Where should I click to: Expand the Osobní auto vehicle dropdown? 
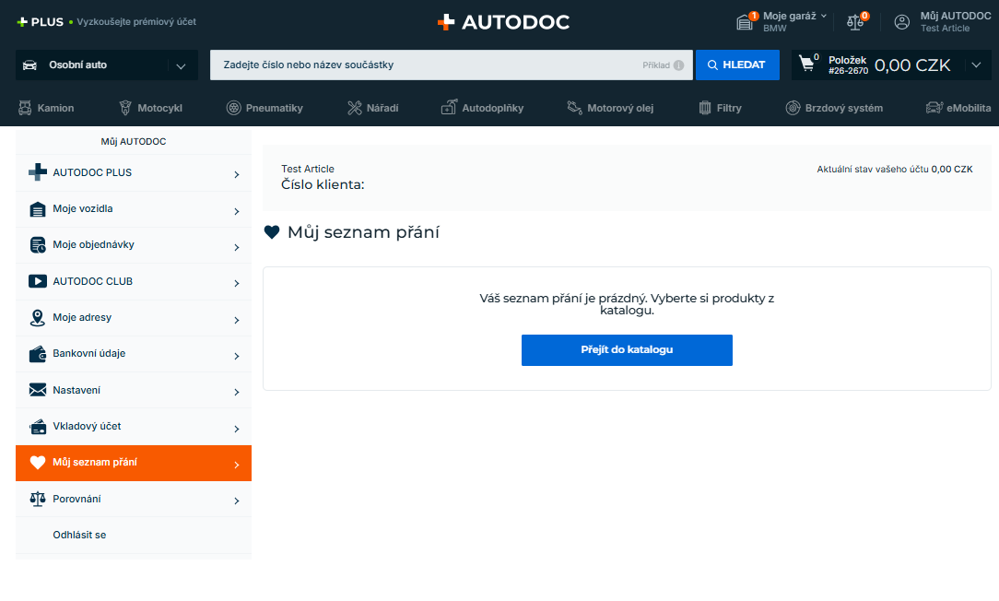[x=180, y=65]
